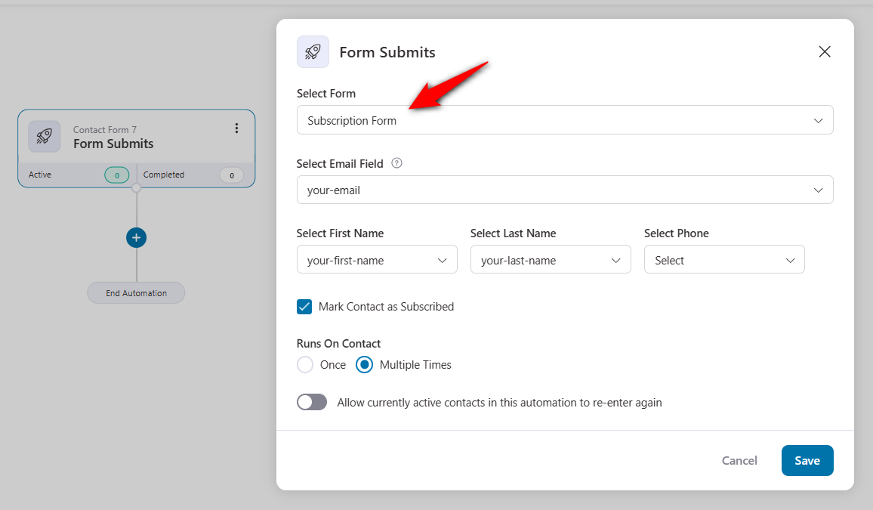
Task: Open the three-dot menu on Form Submits node
Action: coord(236,128)
